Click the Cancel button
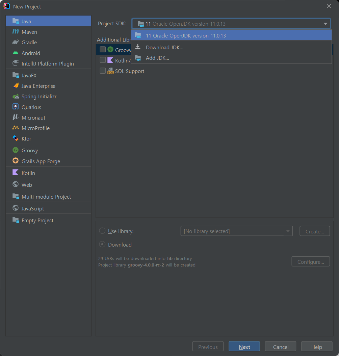The image size is (339, 356). tap(281, 347)
